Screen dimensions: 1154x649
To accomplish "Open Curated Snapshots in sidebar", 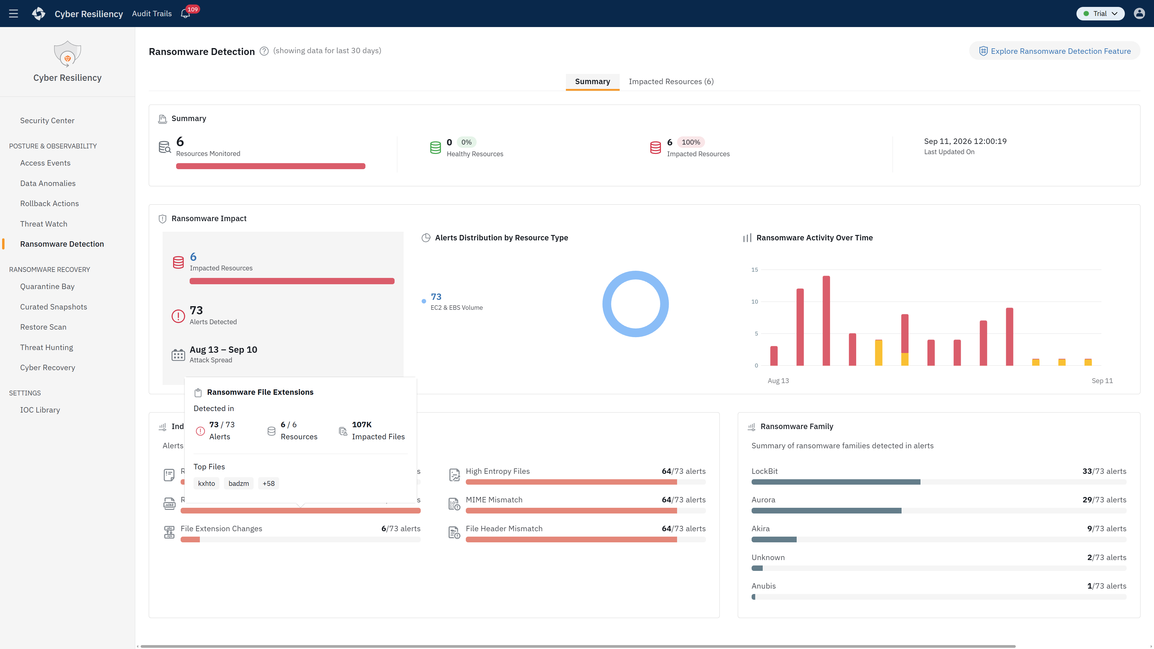I will (53, 307).
